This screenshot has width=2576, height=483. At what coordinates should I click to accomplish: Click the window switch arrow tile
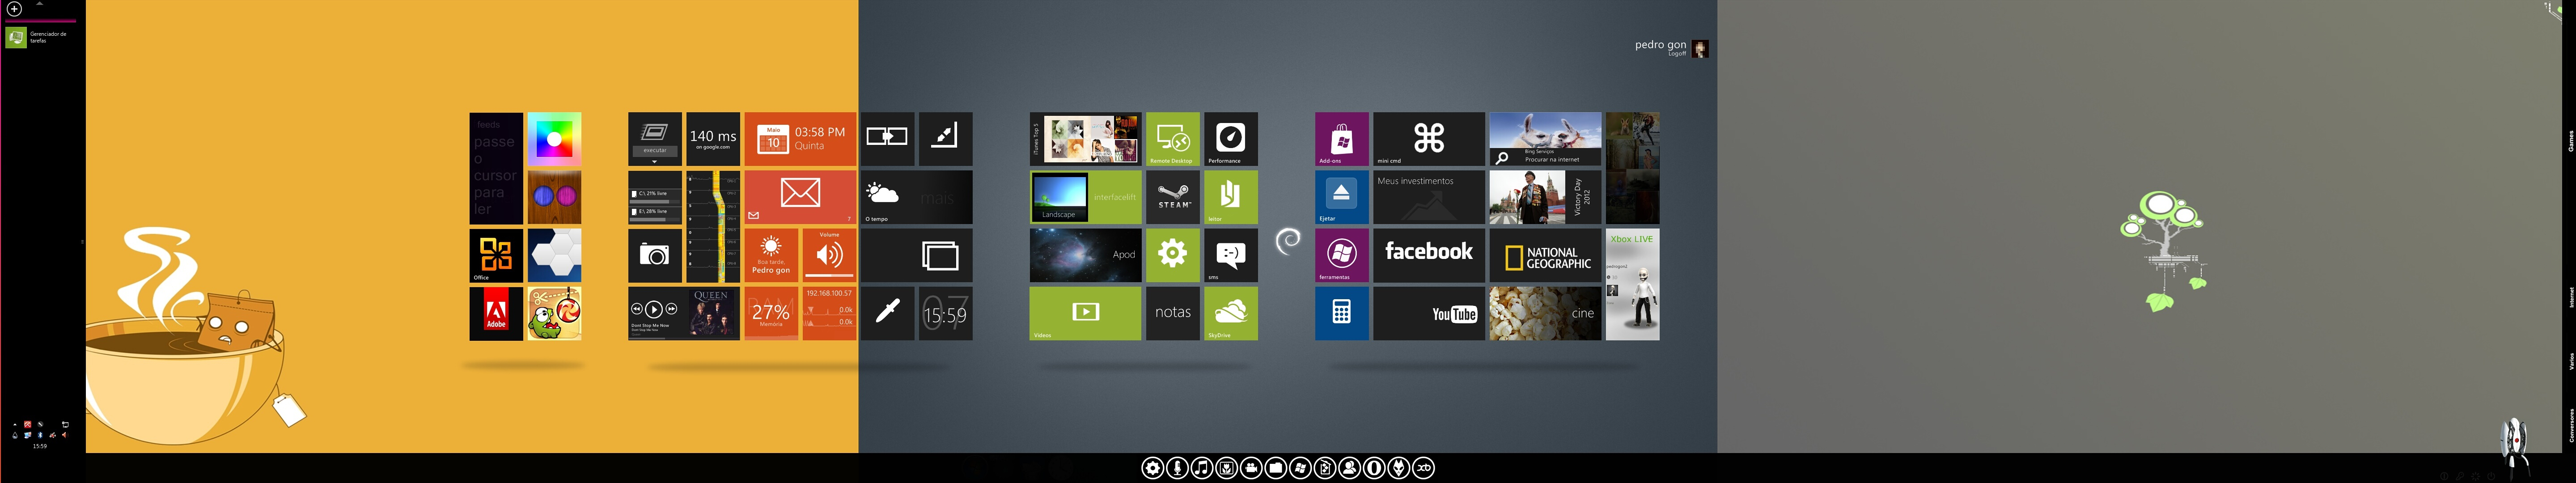point(887,139)
